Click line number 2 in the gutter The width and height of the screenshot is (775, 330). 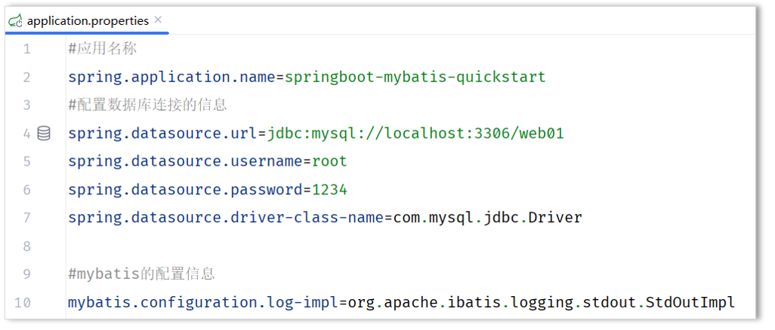pyautogui.click(x=27, y=77)
